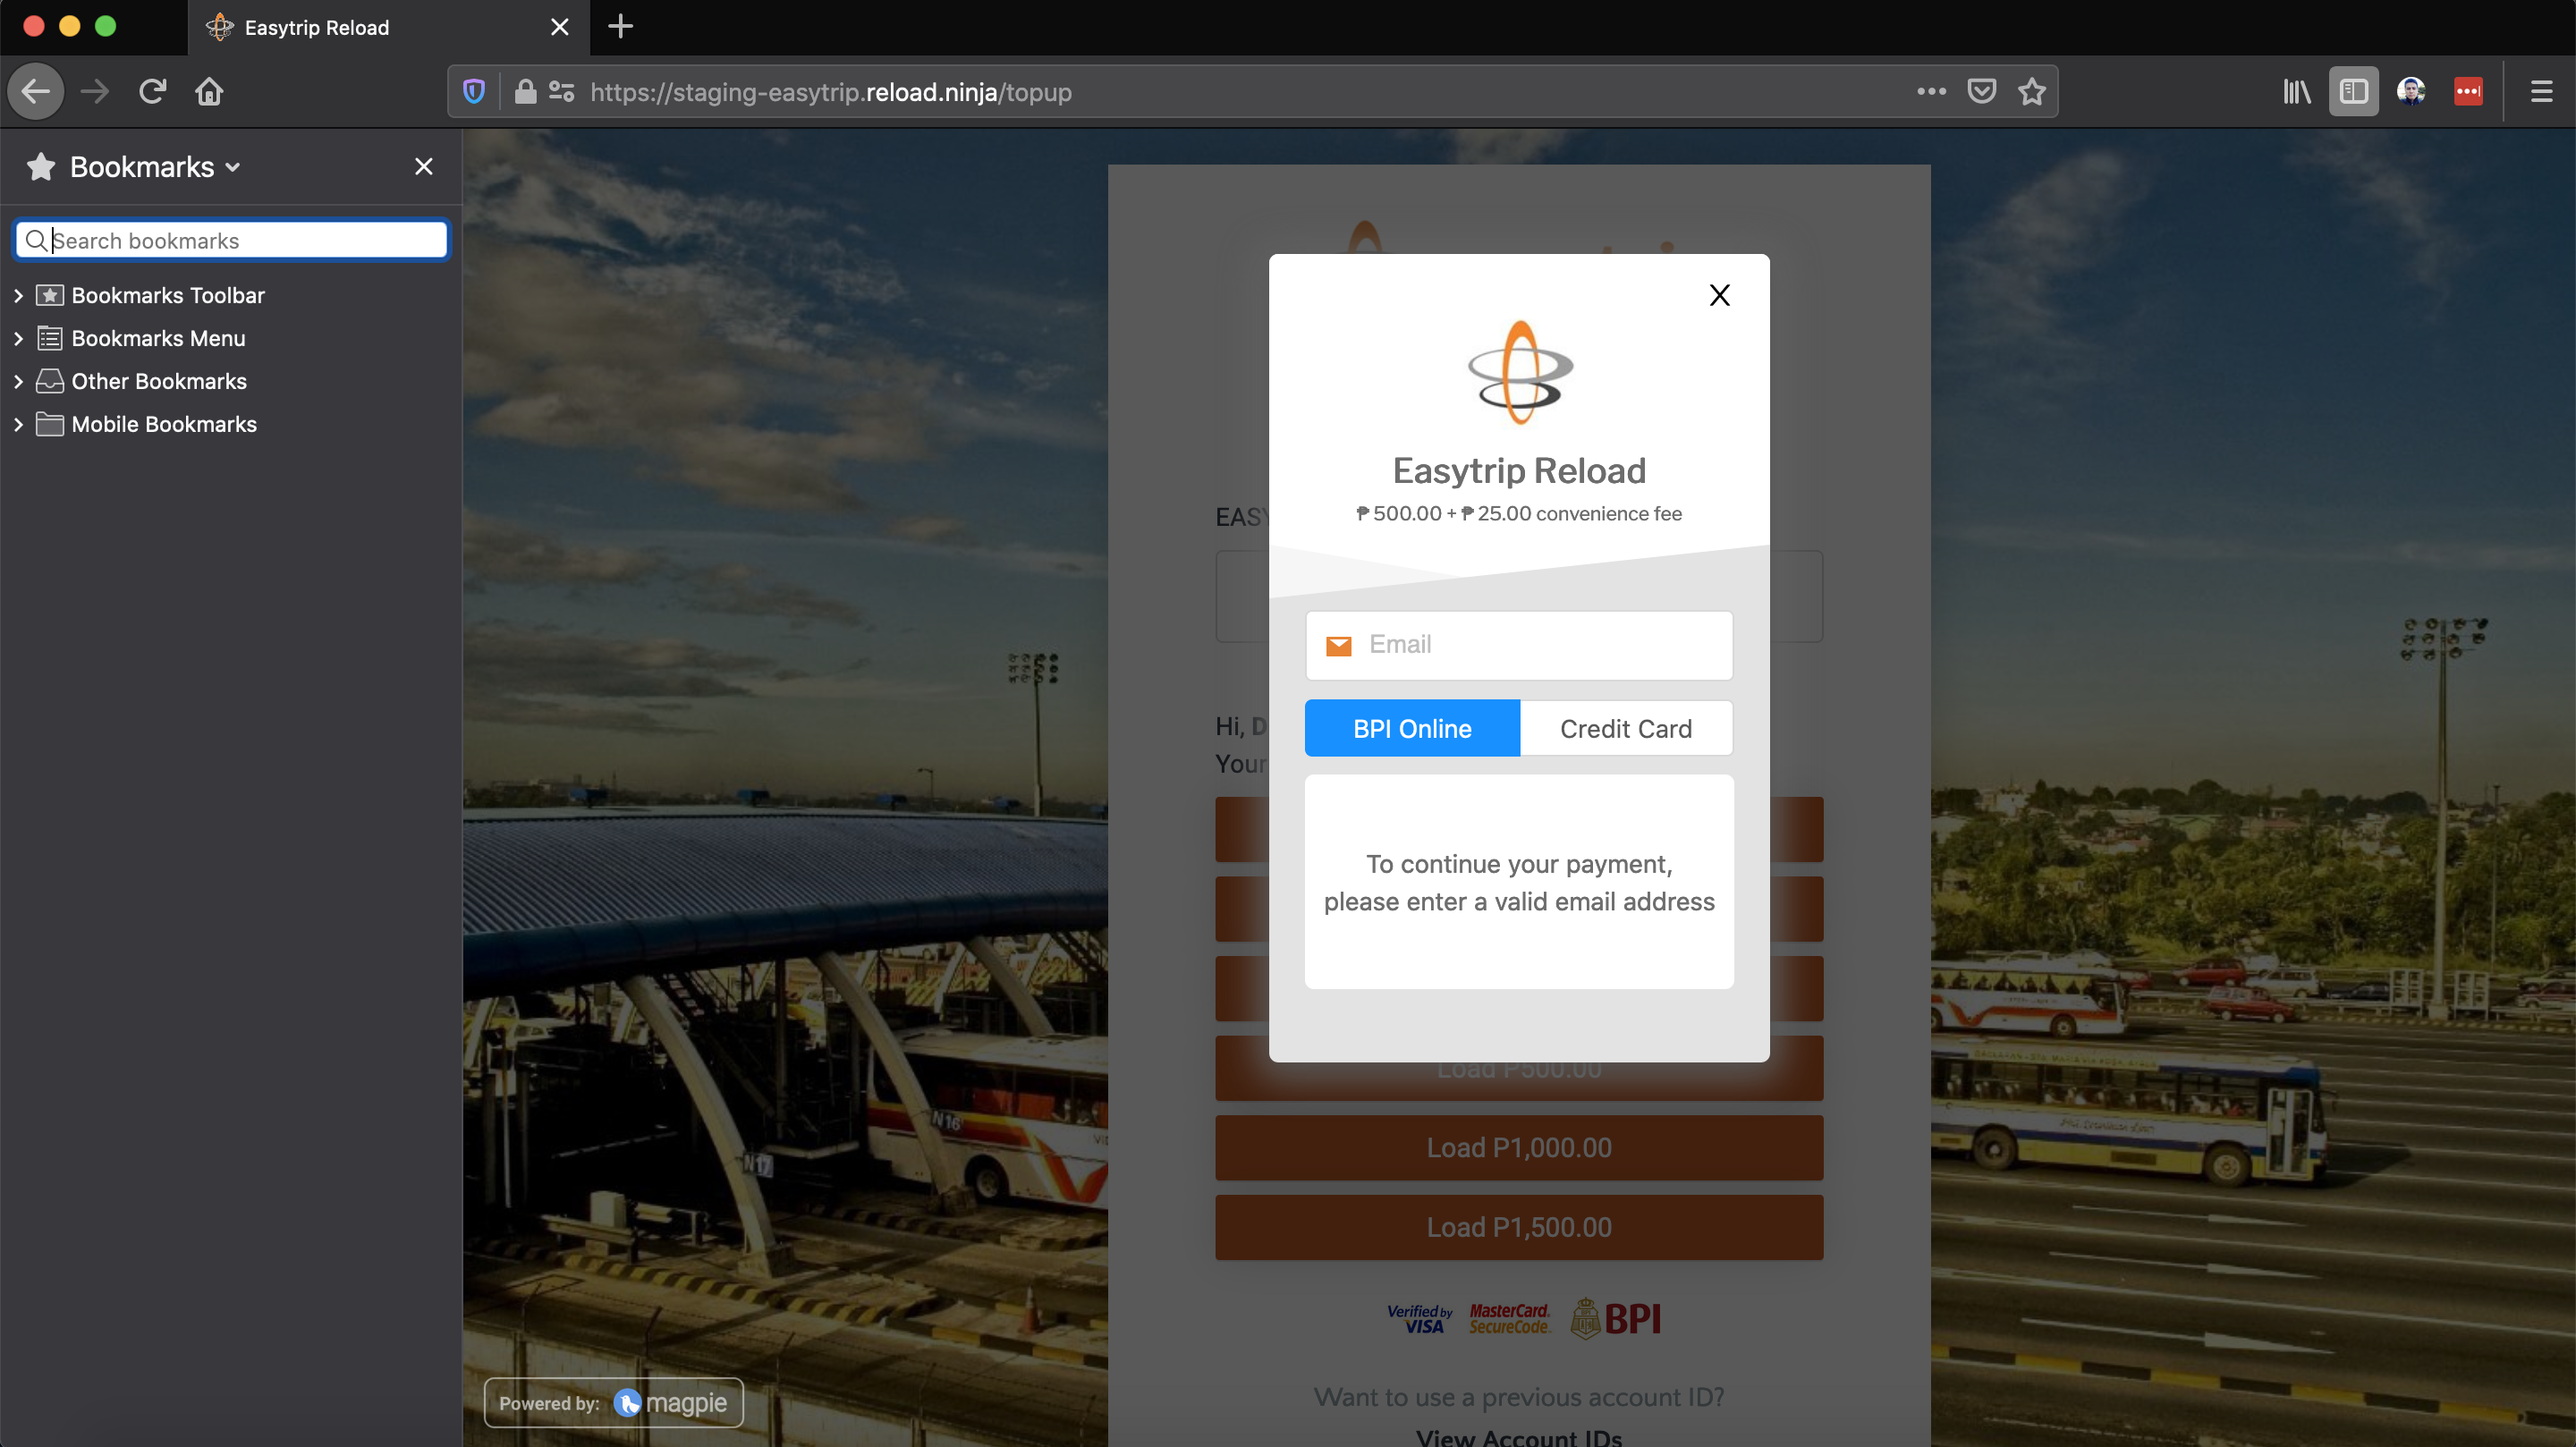The width and height of the screenshot is (2576, 1447).
Task: Expand the Bookmarks Toolbar folder
Action: (x=18, y=295)
